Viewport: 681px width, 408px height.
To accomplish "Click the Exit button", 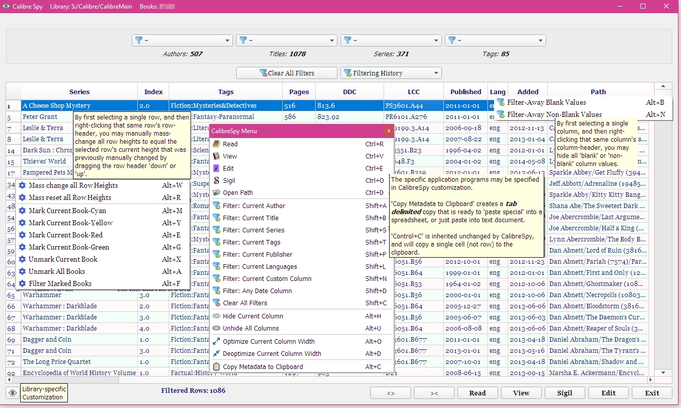I will tap(652, 393).
